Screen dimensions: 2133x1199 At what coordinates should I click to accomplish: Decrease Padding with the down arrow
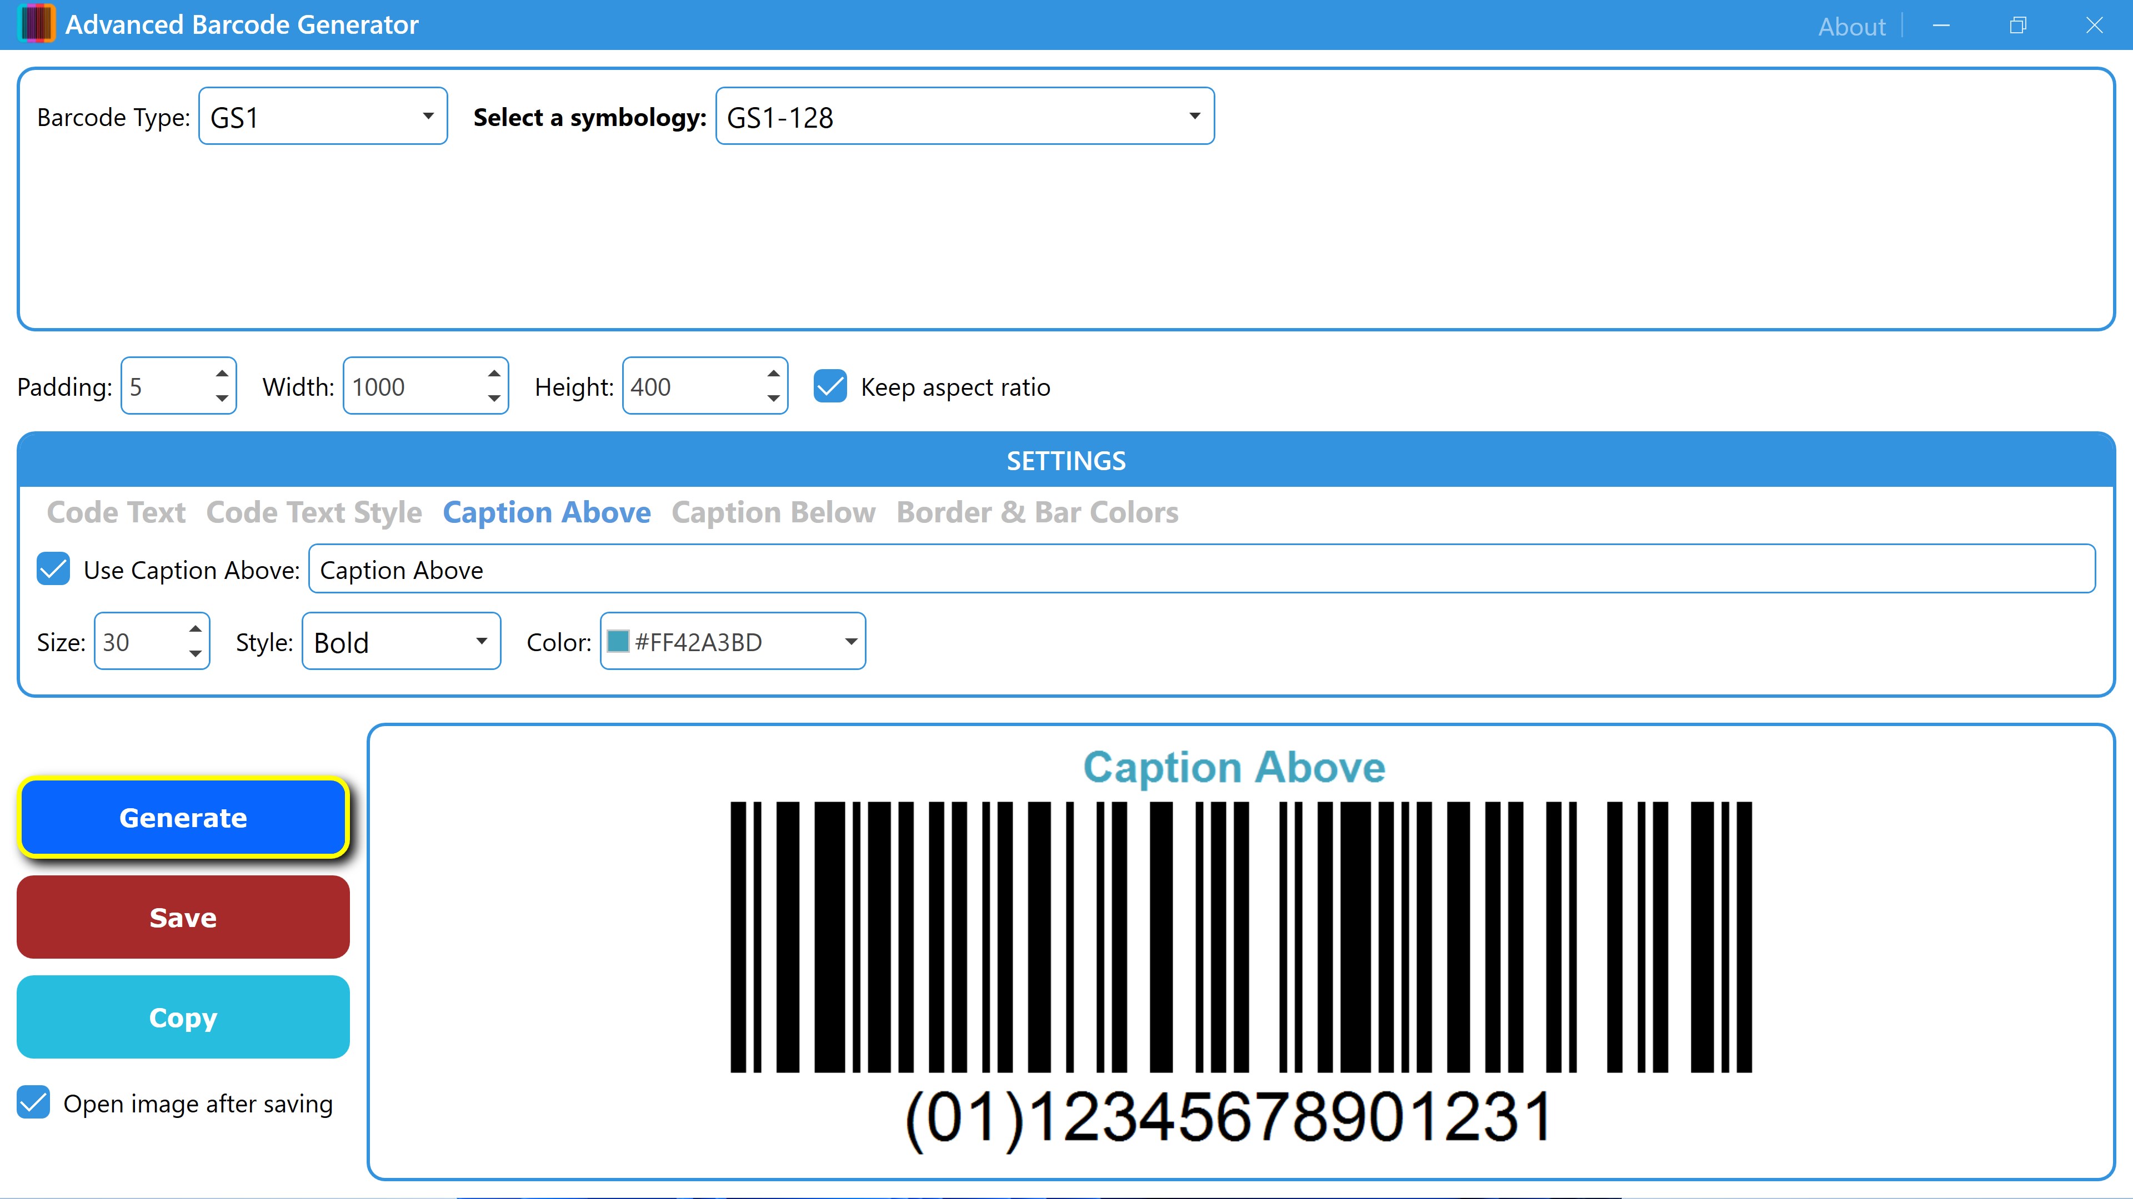tap(222, 399)
